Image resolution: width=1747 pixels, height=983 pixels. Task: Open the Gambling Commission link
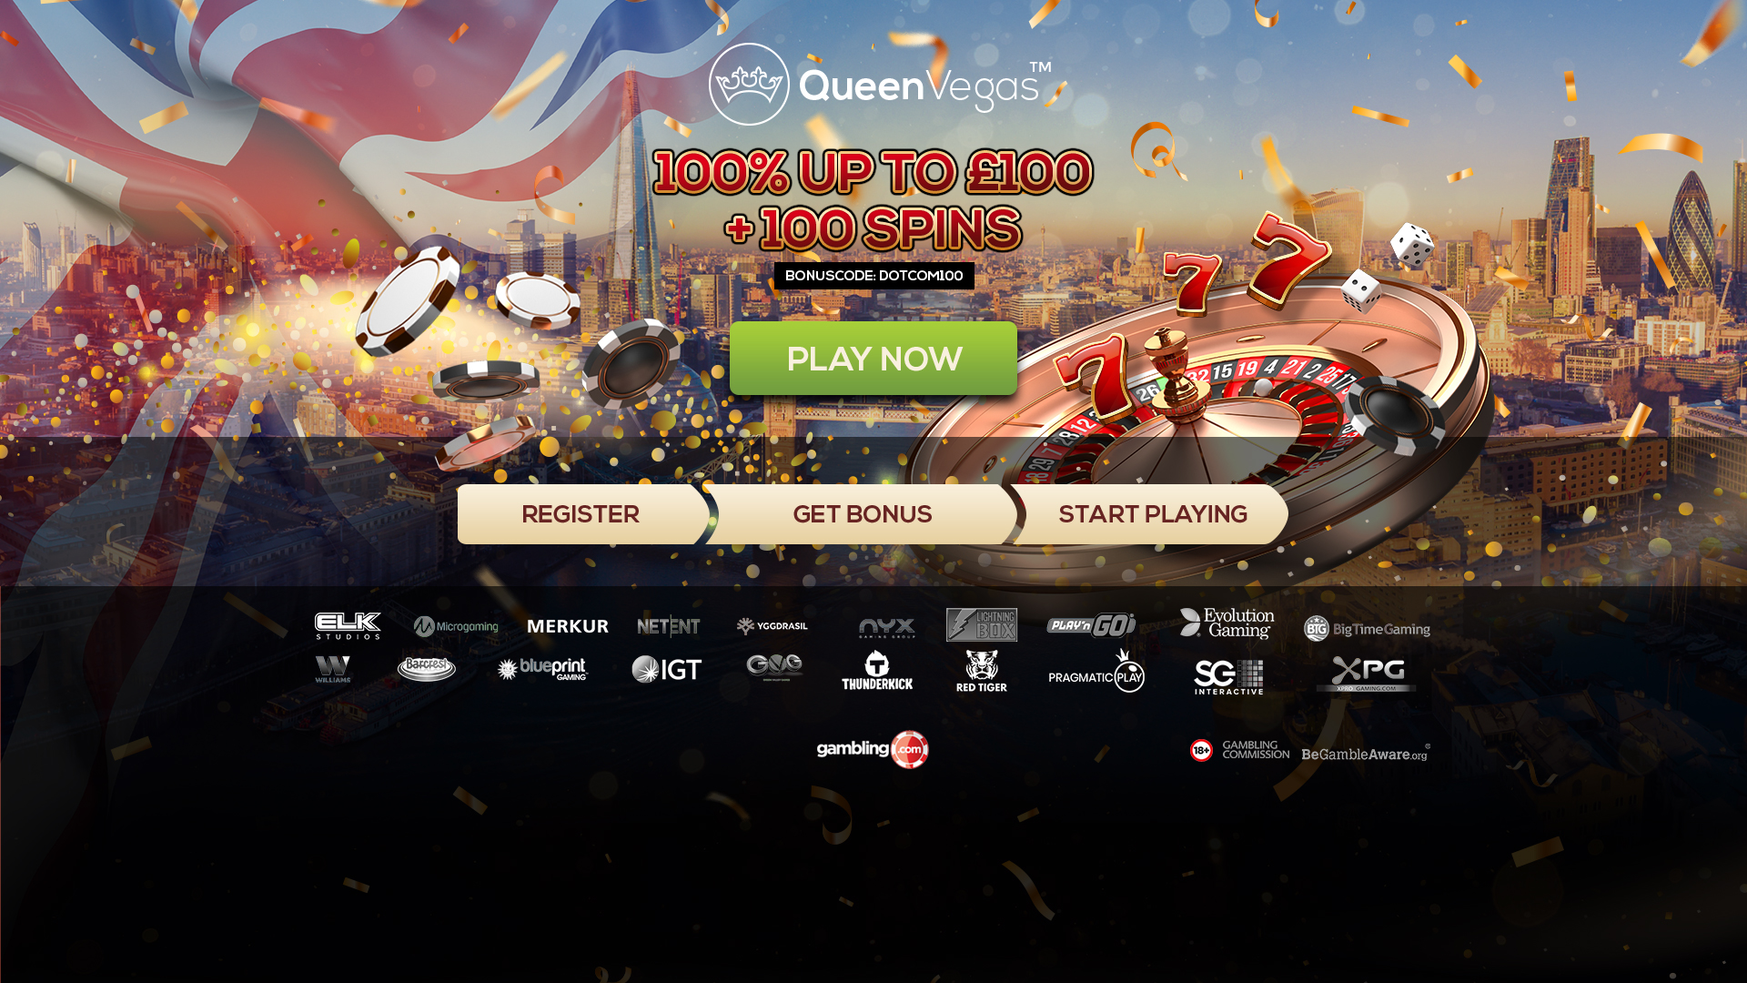(x=1256, y=750)
